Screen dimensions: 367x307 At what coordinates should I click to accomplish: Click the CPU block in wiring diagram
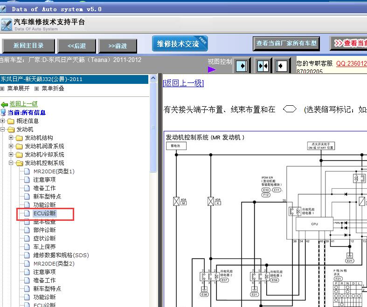pyautogui.click(x=314, y=224)
